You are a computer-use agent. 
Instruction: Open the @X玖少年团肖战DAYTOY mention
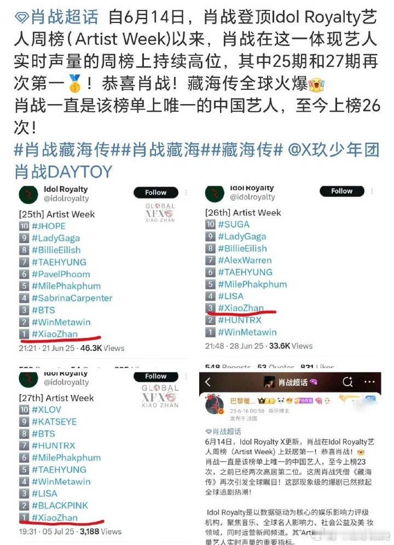196,160
